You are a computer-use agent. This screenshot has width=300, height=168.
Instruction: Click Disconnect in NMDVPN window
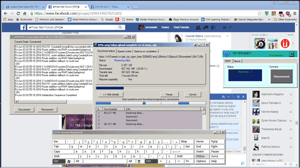click(x=24, y=110)
